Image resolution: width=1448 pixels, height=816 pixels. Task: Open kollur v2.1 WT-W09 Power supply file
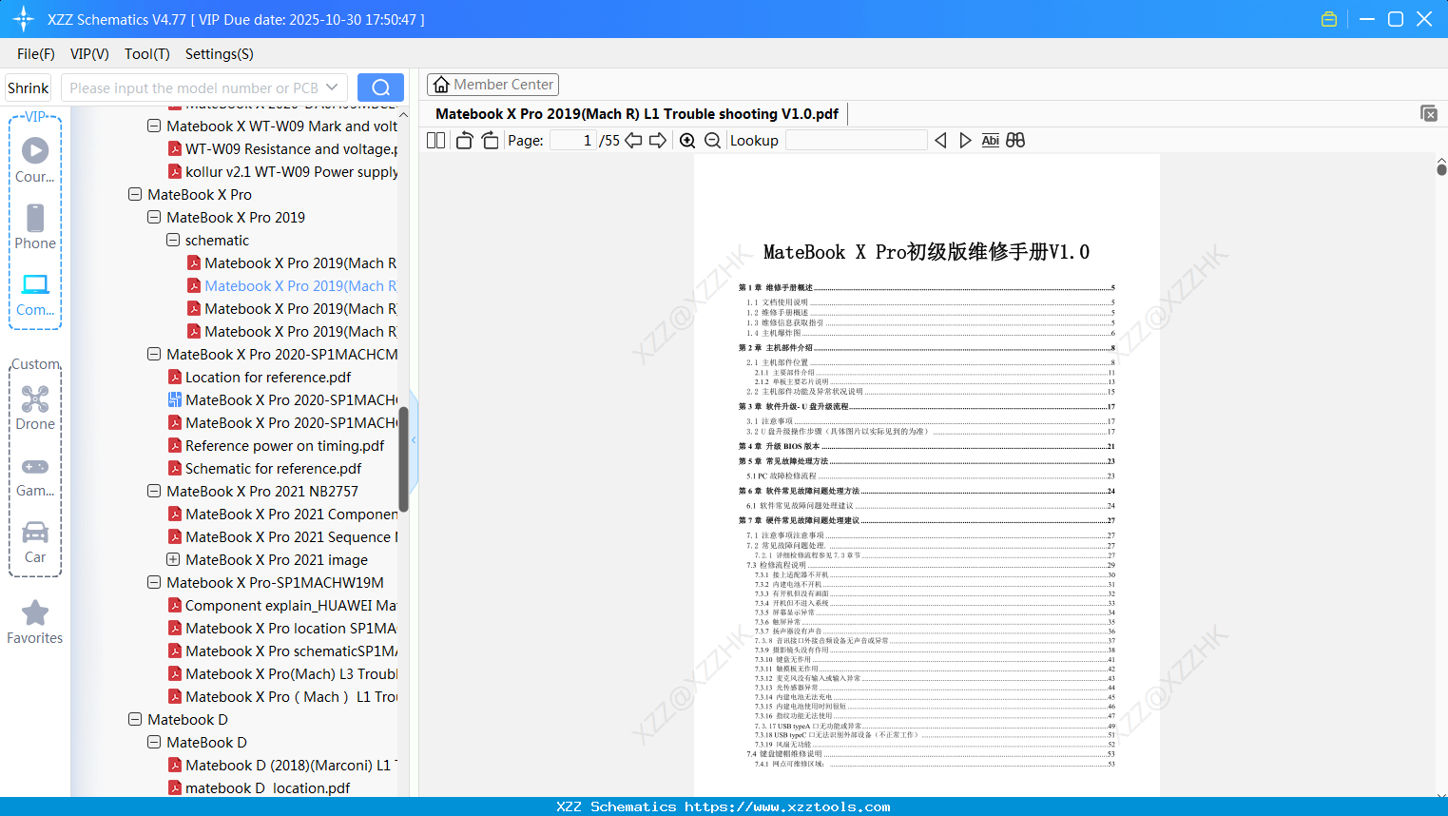coord(291,171)
